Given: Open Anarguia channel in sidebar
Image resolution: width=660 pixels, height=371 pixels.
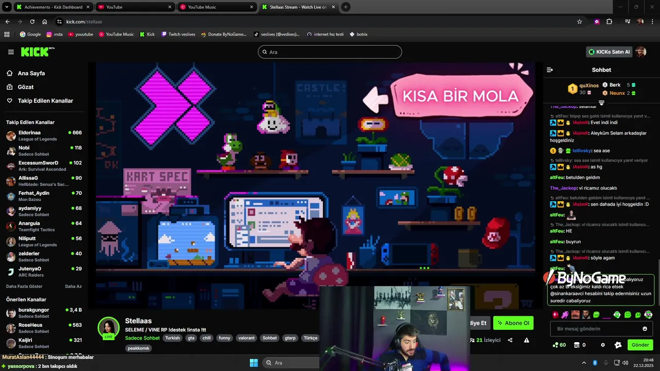Looking at the screenshot, I should 44,226.
